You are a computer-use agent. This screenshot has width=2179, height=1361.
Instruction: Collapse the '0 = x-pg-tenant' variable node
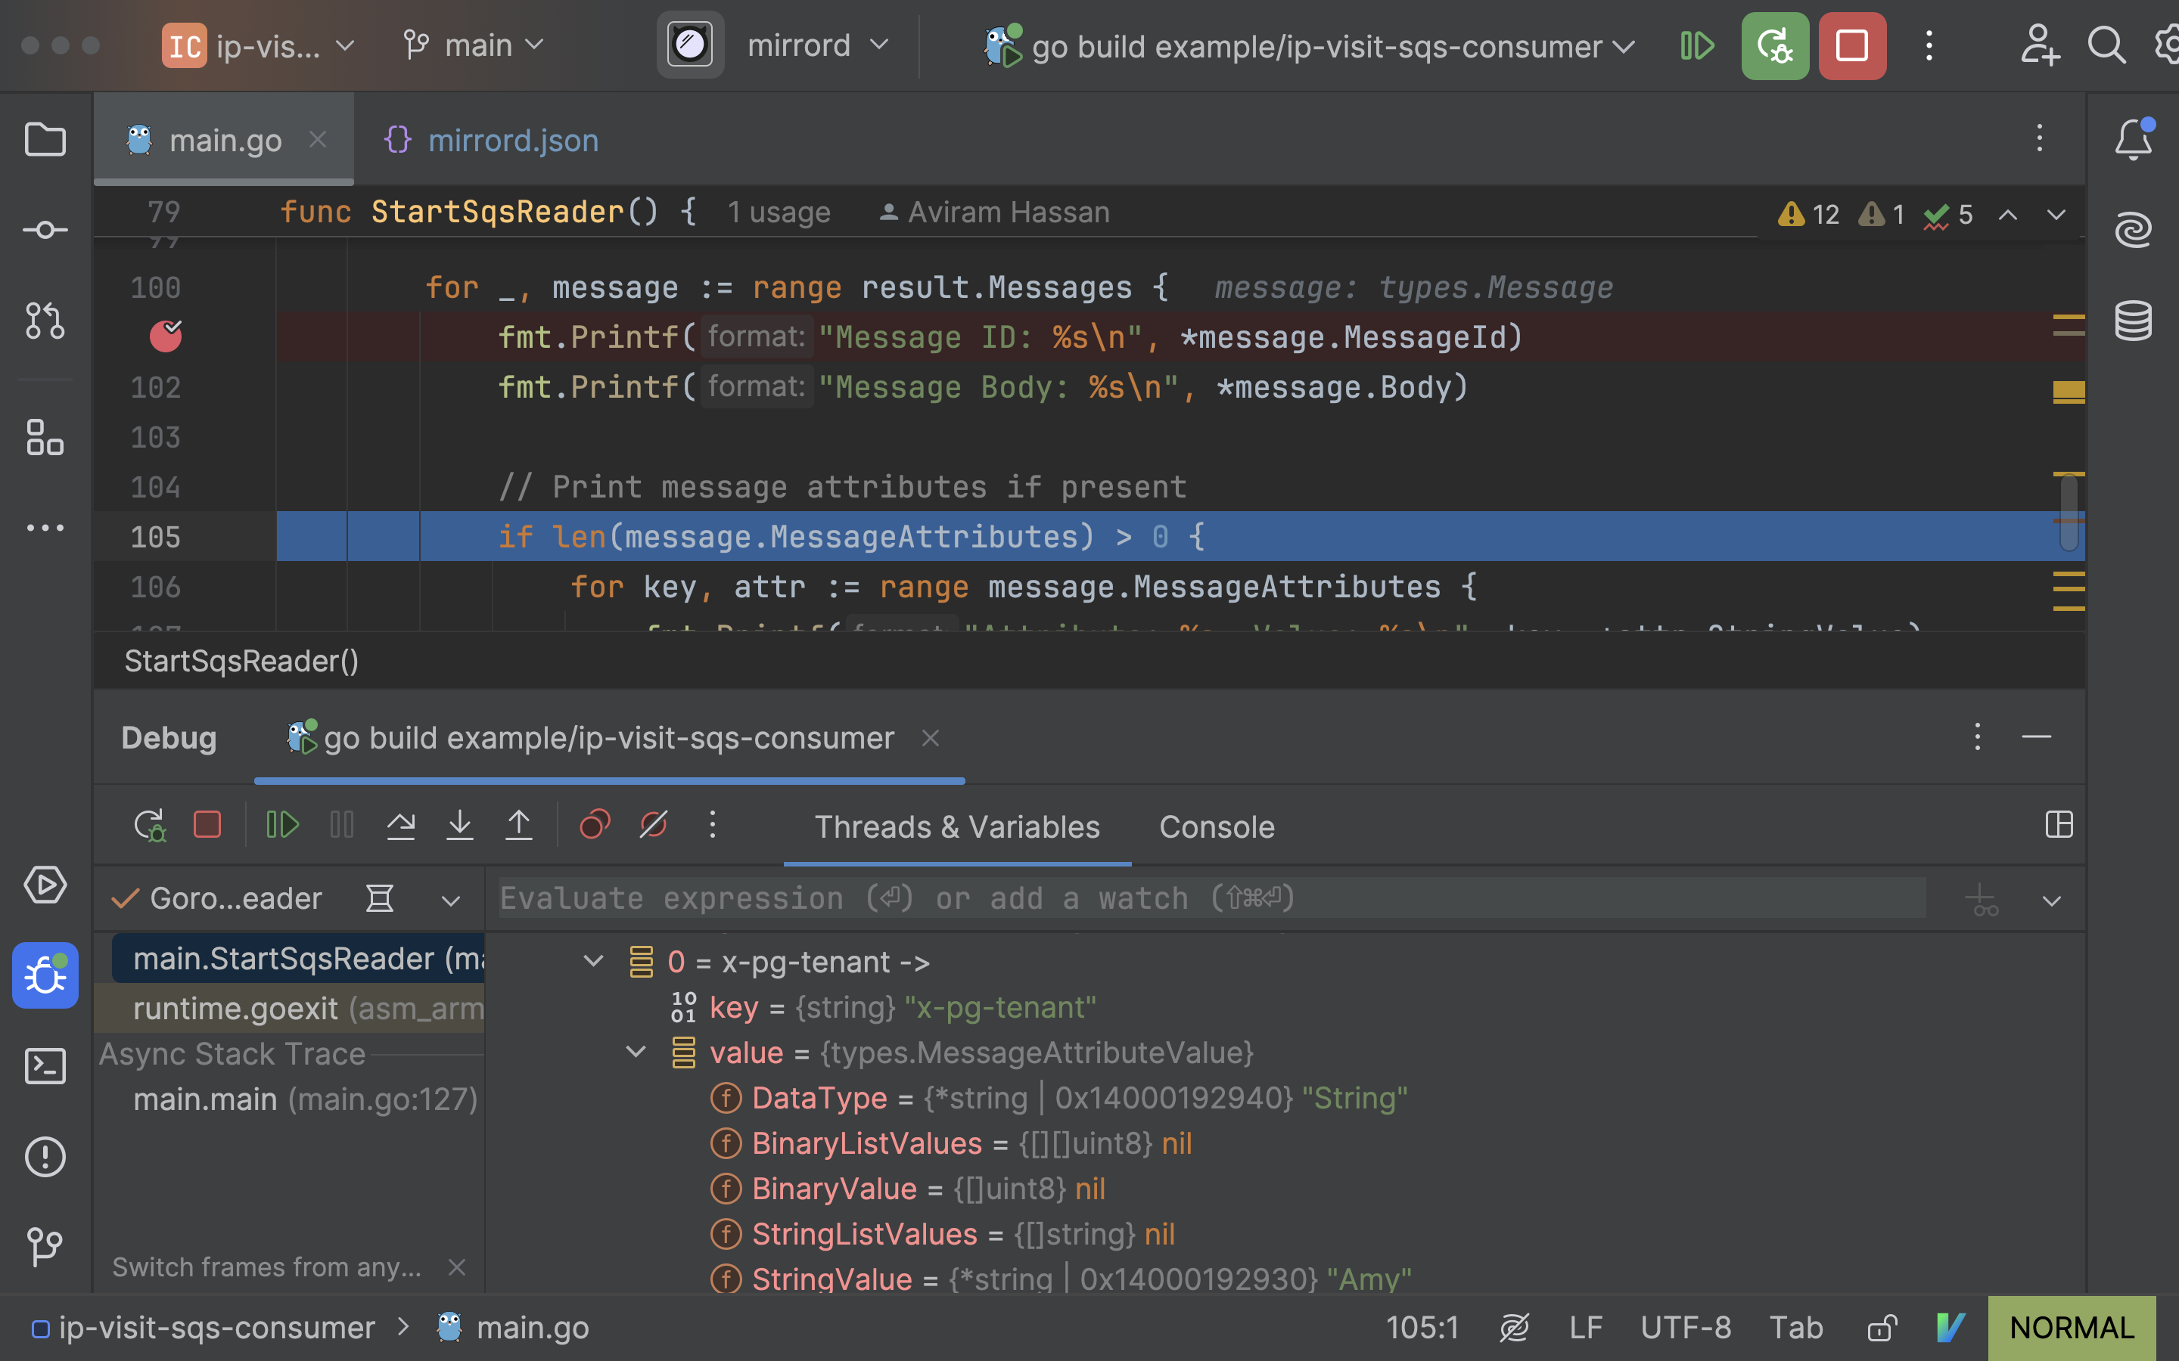pos(593,961)
